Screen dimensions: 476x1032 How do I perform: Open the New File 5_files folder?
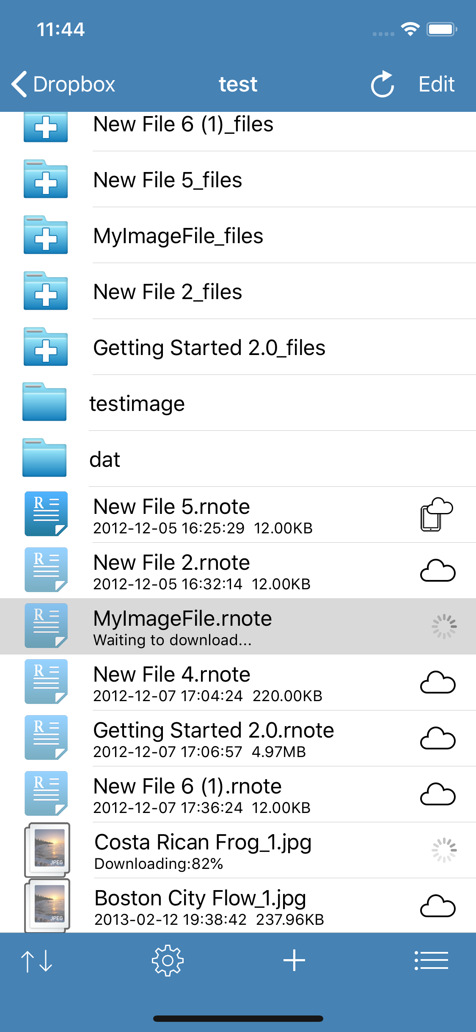(x=168, y=180)
